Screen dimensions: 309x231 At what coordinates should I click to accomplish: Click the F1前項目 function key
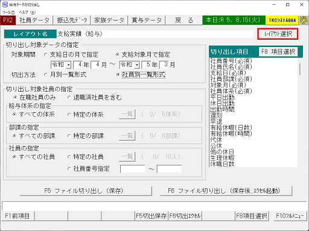pyautogui.click(x=18, y=216)
